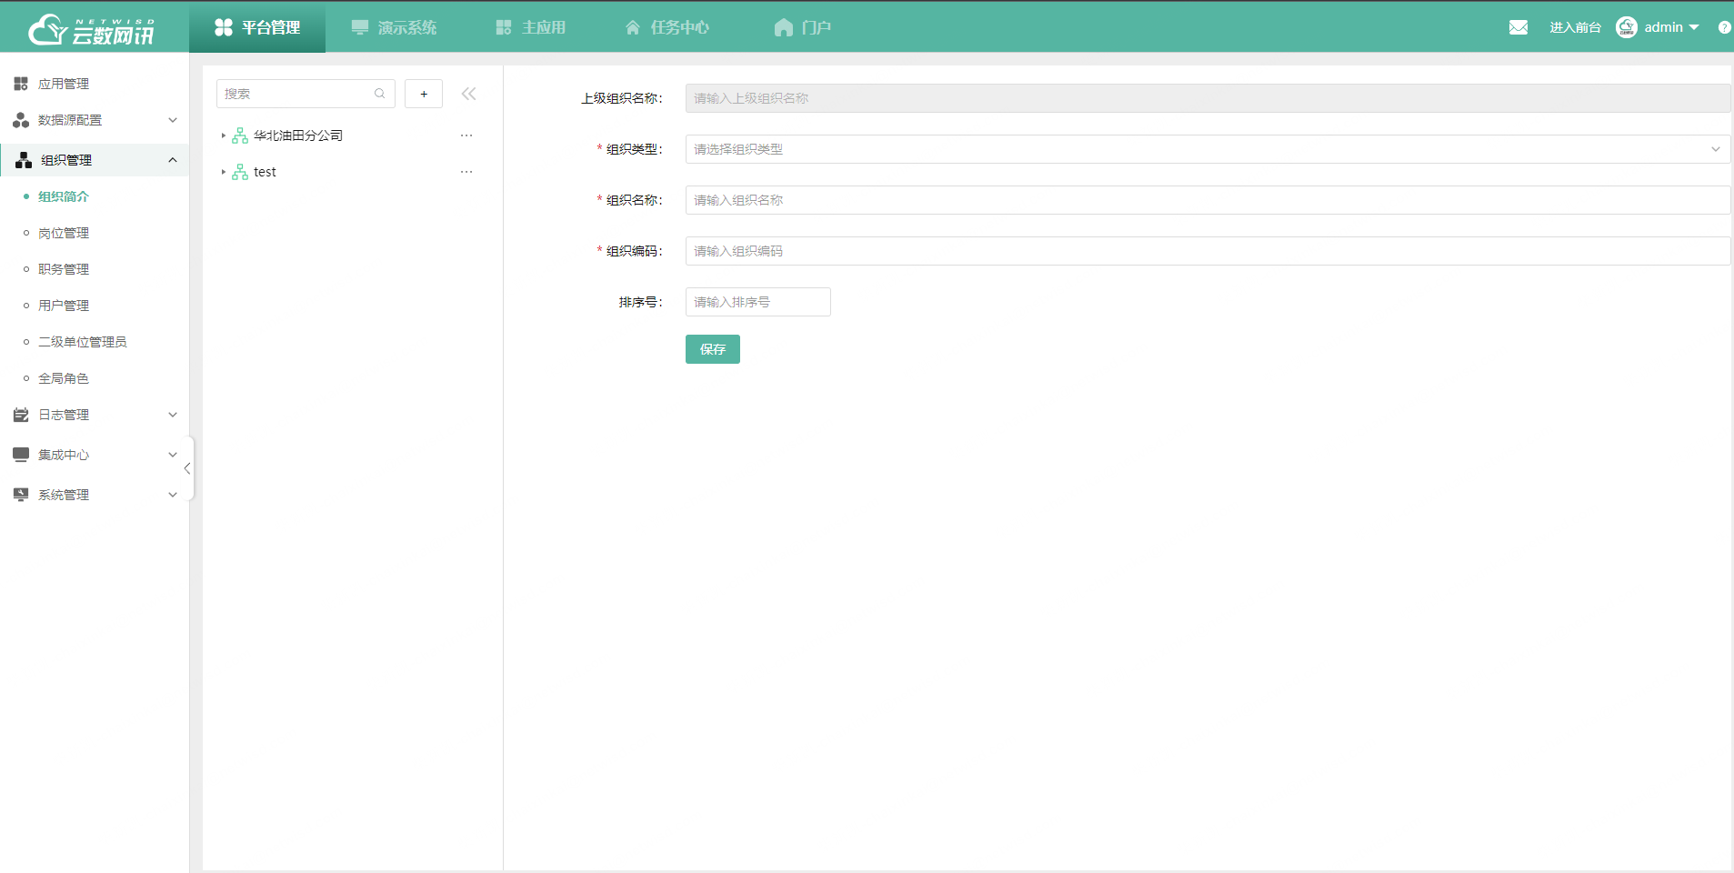Click the '+' add button above the tree

tap(424, 93)
